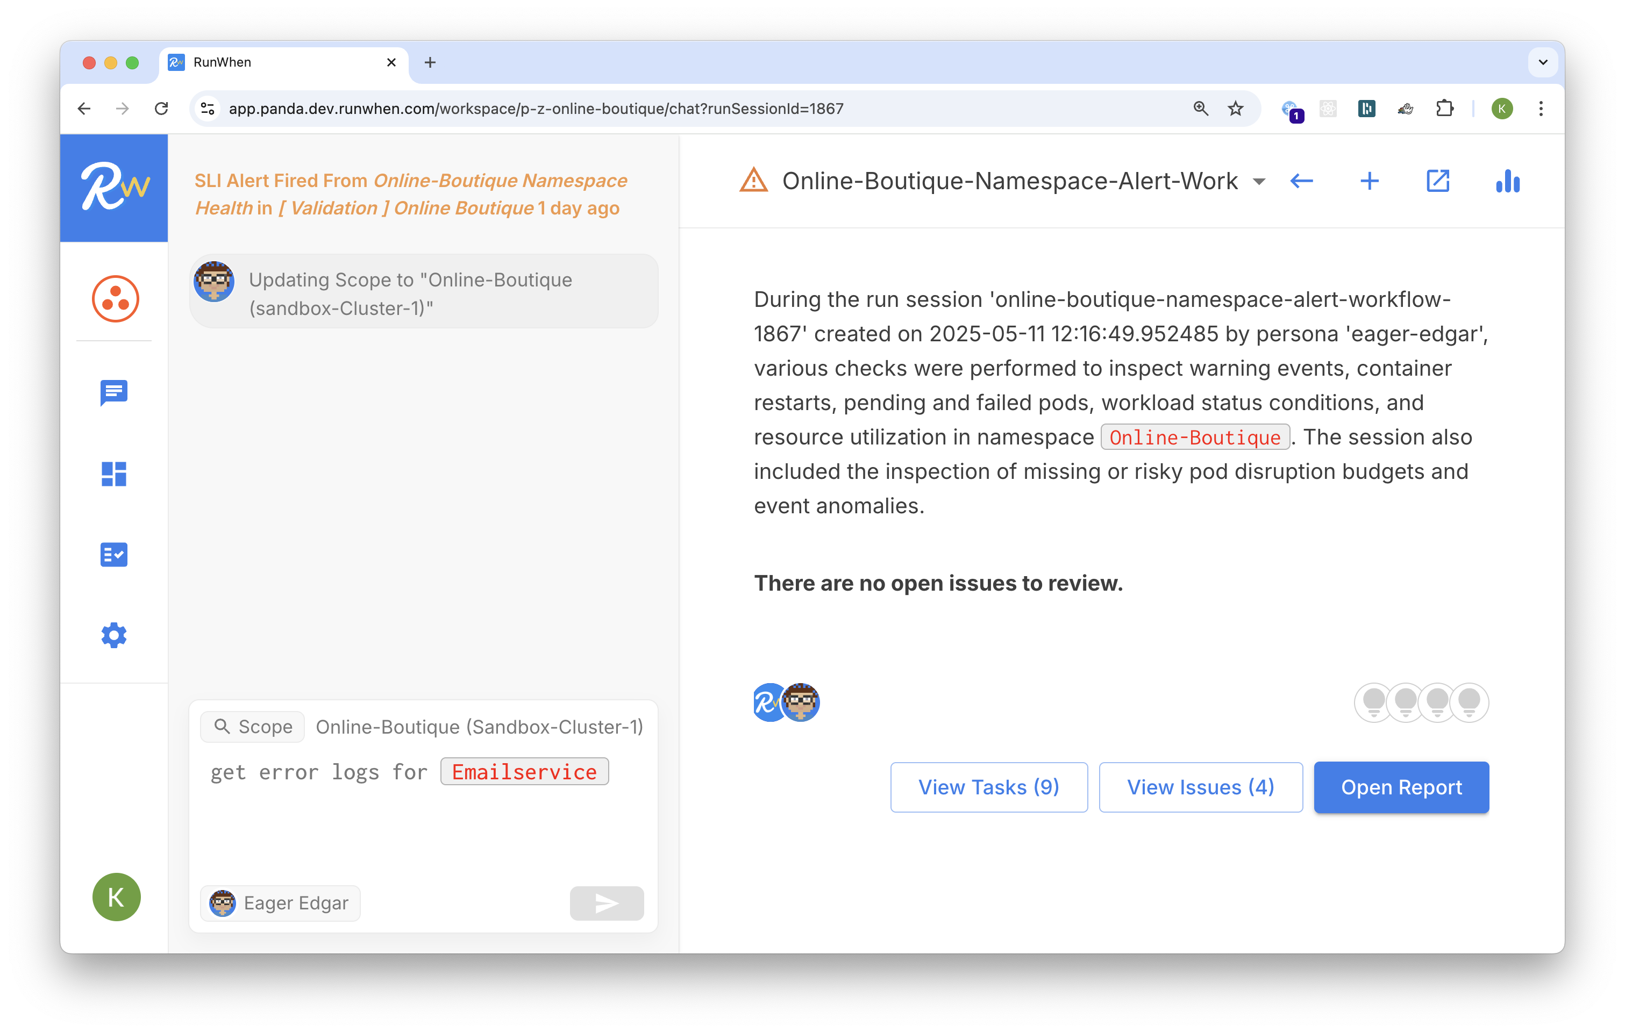Click the first lightbulb rating icon
The width and height of the screenshot is (1625, 1033).
click(1374, 702)
